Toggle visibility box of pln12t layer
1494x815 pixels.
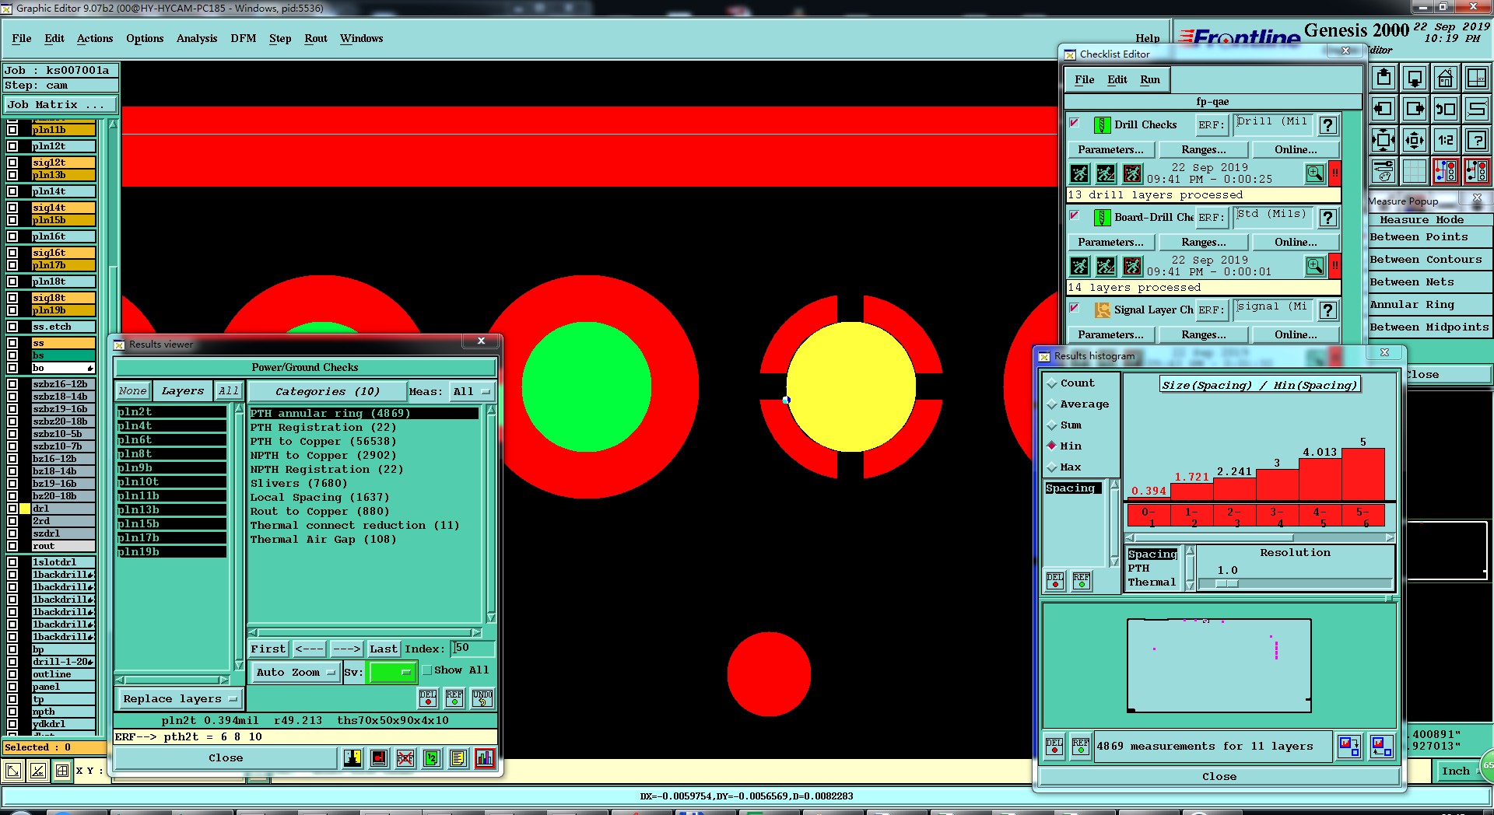12,146
